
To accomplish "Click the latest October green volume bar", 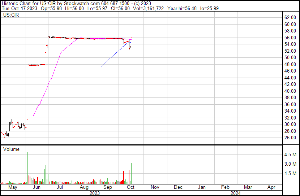I will pyautogui.click(x=131, y=173).
